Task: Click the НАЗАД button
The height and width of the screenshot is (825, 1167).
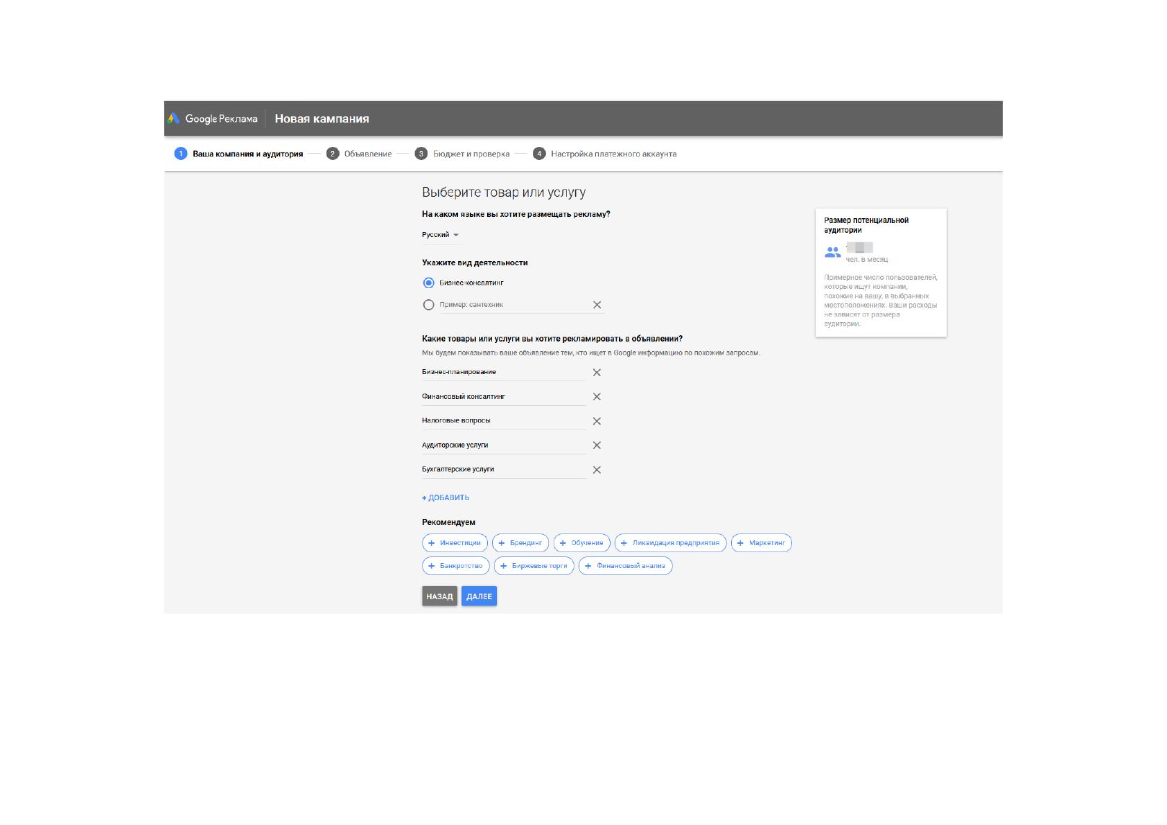Action: 439,596
